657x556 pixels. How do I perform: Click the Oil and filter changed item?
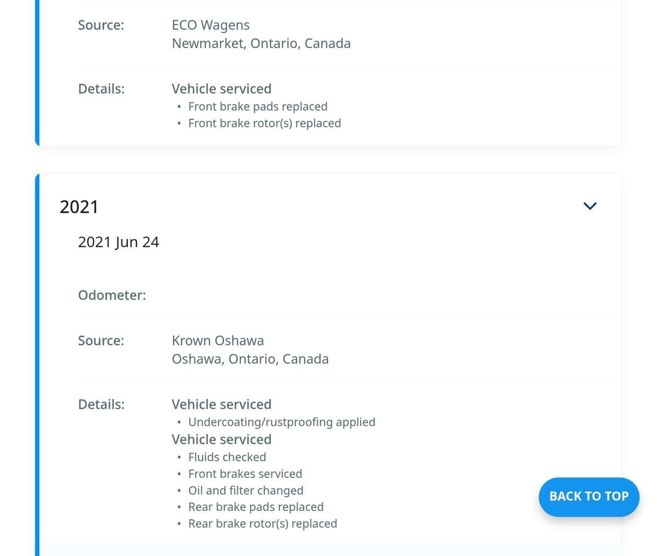[x=245, y=491]
